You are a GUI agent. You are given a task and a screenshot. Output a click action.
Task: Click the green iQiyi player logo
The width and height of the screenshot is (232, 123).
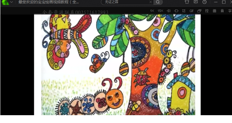pyautogui.click(x=5, y=2)
